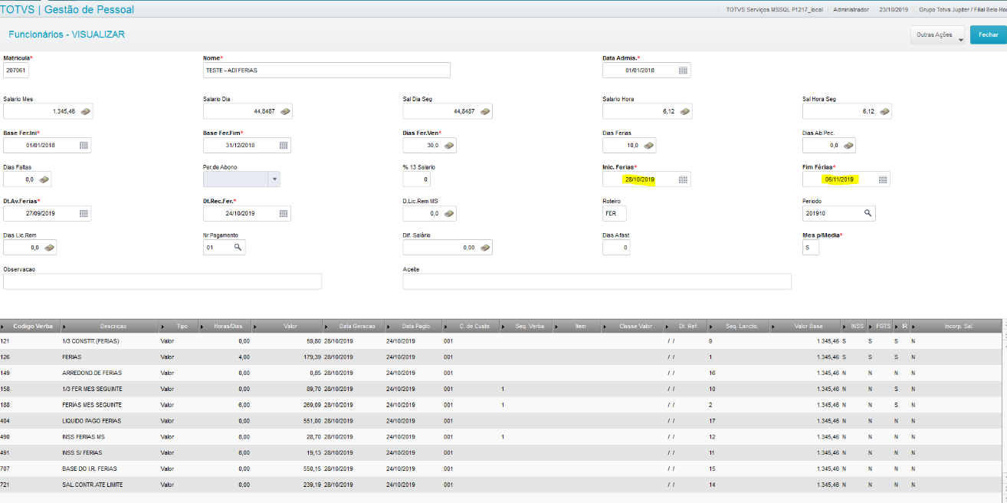Select the 1/3 CONSTIT.(FERIAS) row
The height and width of the screenshot is (503, 1007).
(x=500, y=341)
